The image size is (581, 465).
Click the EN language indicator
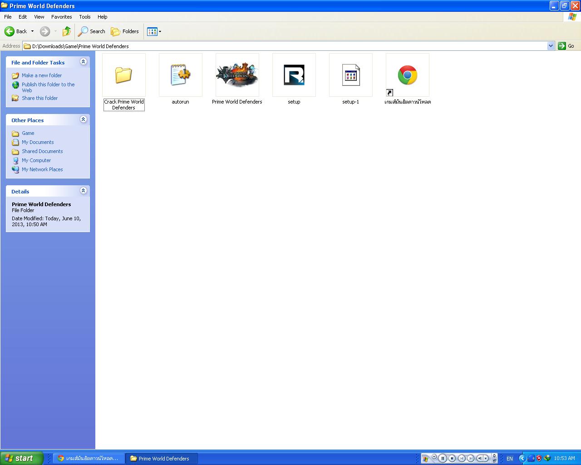(509, 459)
